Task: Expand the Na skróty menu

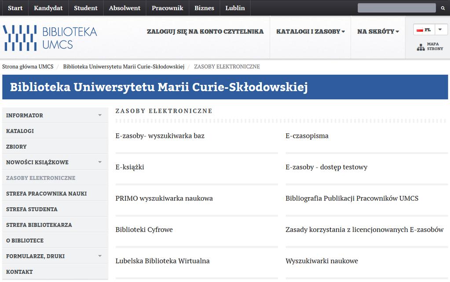Action: click(x=378, y=32)
